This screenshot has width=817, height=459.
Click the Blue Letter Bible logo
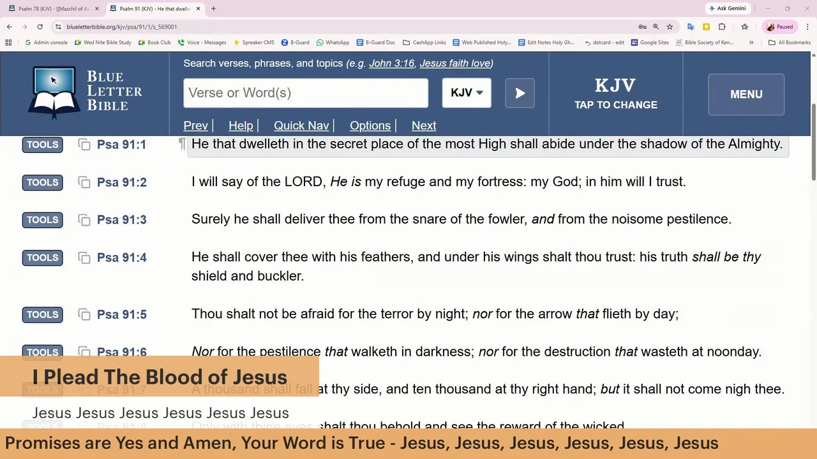pyautogui.click(x=86, y=93)
